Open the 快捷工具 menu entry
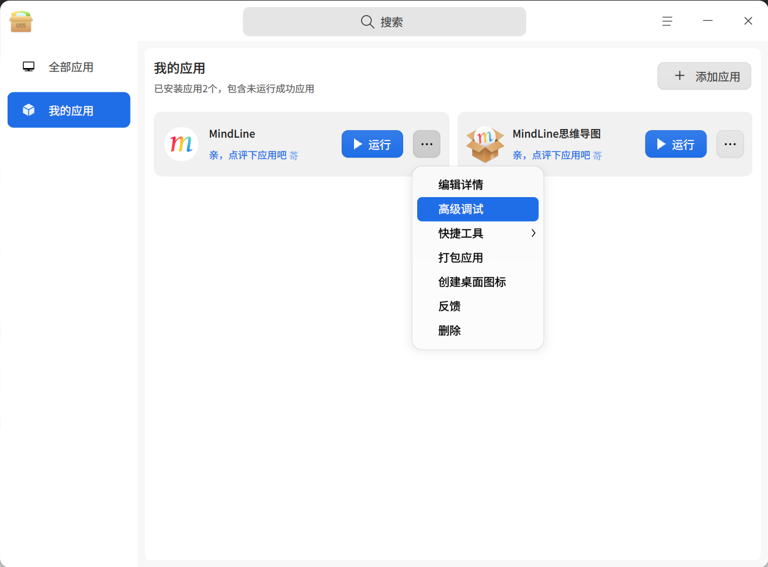This screenshot has height=567, width=768. [478, 233]
